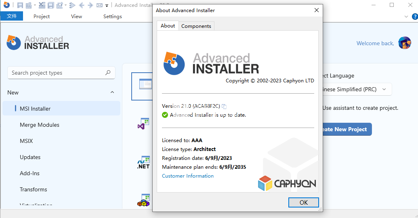Screen dimensions: 418x218
Task: Click the Maintenance plan ends 6/9月/2035 text
Action: point(204,167)
